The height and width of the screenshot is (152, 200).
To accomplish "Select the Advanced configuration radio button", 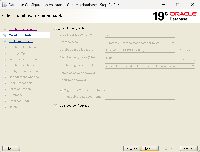I will click(x=55, y=106).
